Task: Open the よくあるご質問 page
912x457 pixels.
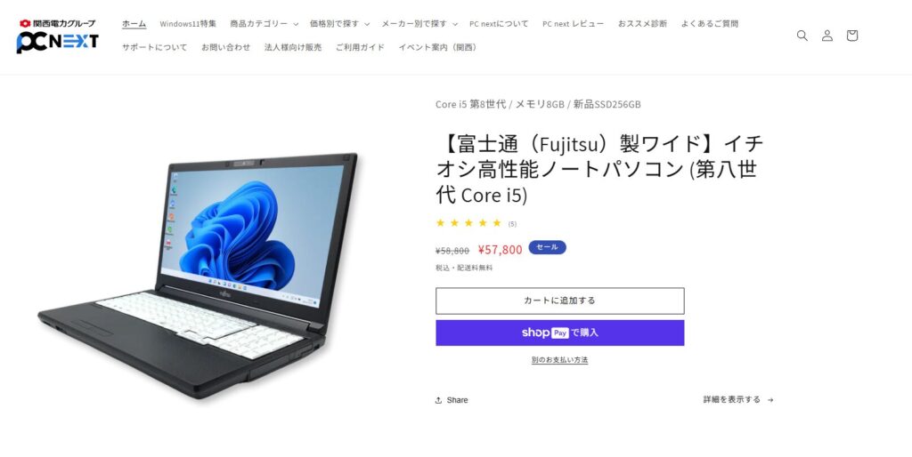Action: tap(710, 24)
